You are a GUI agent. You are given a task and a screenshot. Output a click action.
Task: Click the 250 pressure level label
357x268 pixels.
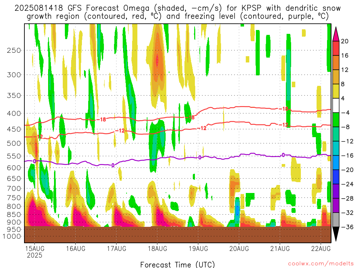pos(14,50)
